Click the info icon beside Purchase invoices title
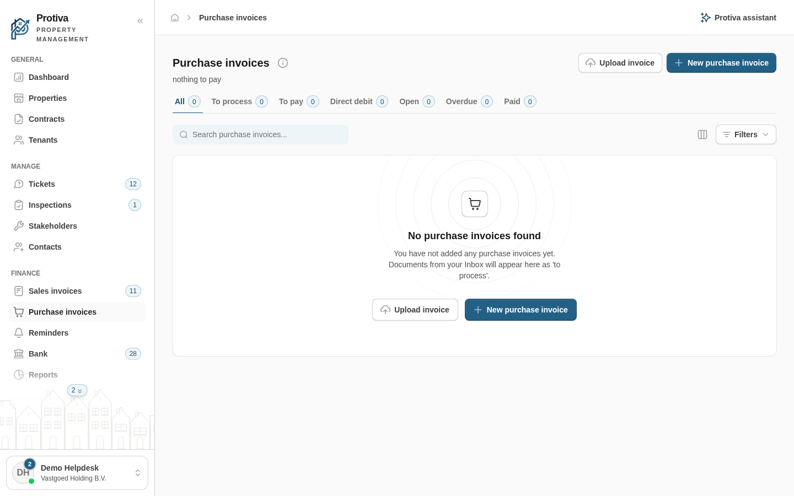 [283, 63]
